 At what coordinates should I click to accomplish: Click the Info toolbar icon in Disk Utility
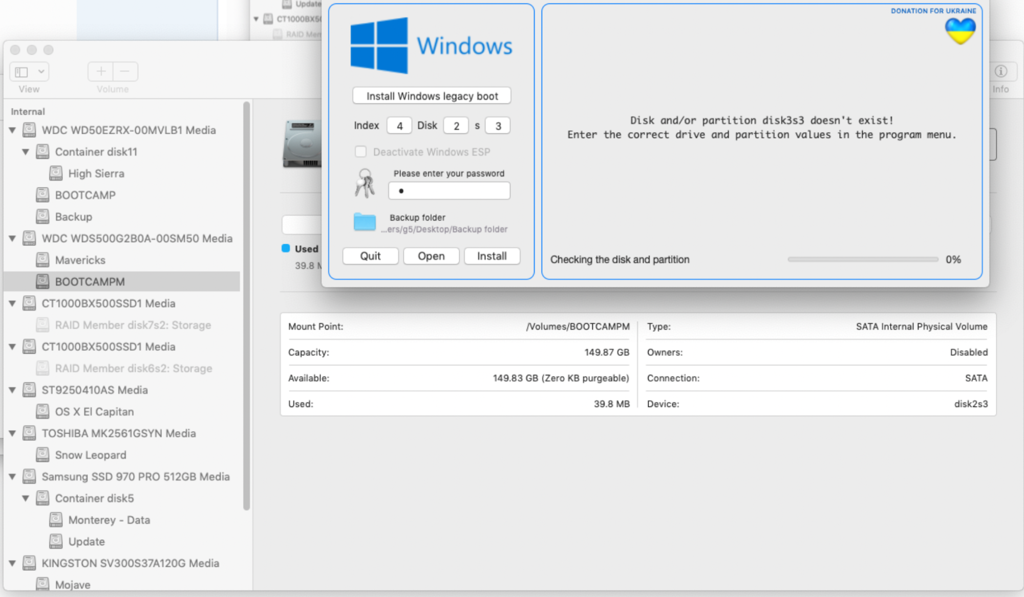click(1000, 71)
